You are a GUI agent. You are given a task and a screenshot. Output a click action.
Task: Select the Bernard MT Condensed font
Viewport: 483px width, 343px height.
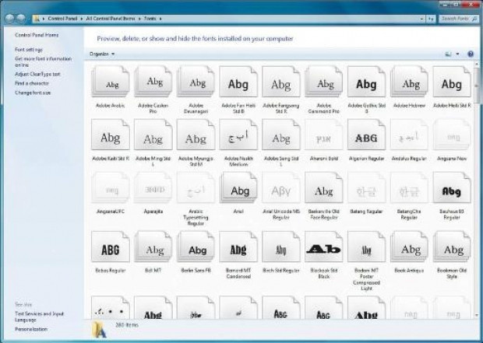coord(238,247)
